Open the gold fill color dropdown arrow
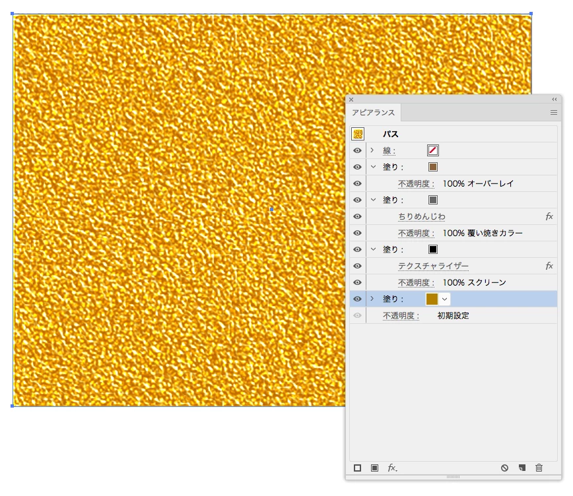The height and width of the screenshot is (496, 573). coord(444,299)
